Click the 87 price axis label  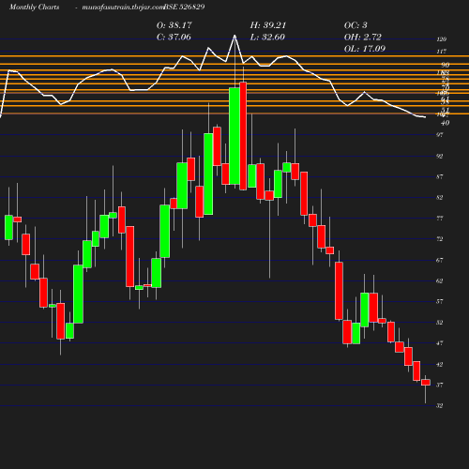click(x=440, y=177)
